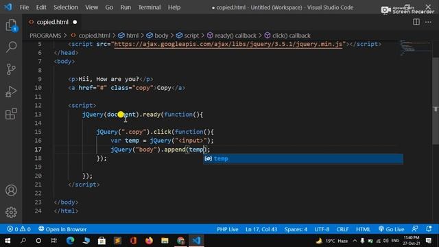The width and height of the screenshot is (439, 247).
Task: Open Cortana circle on the taskbar
Action: pyautogui.click(x=38, y=241)
